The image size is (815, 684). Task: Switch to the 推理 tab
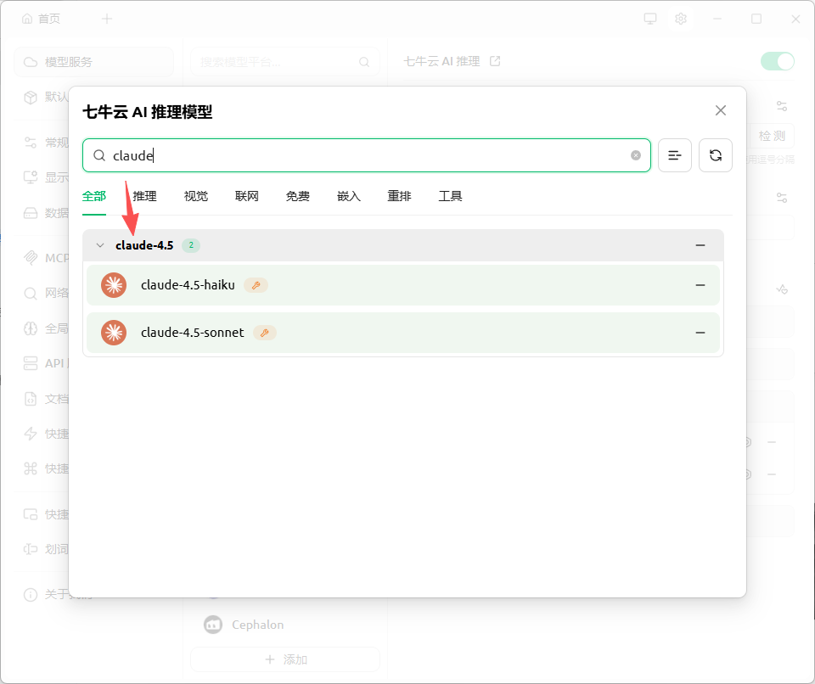145,196
